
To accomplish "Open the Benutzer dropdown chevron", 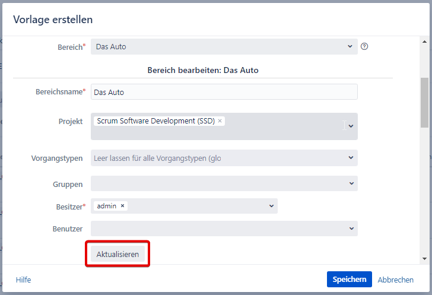I will [x=351, y=229].
